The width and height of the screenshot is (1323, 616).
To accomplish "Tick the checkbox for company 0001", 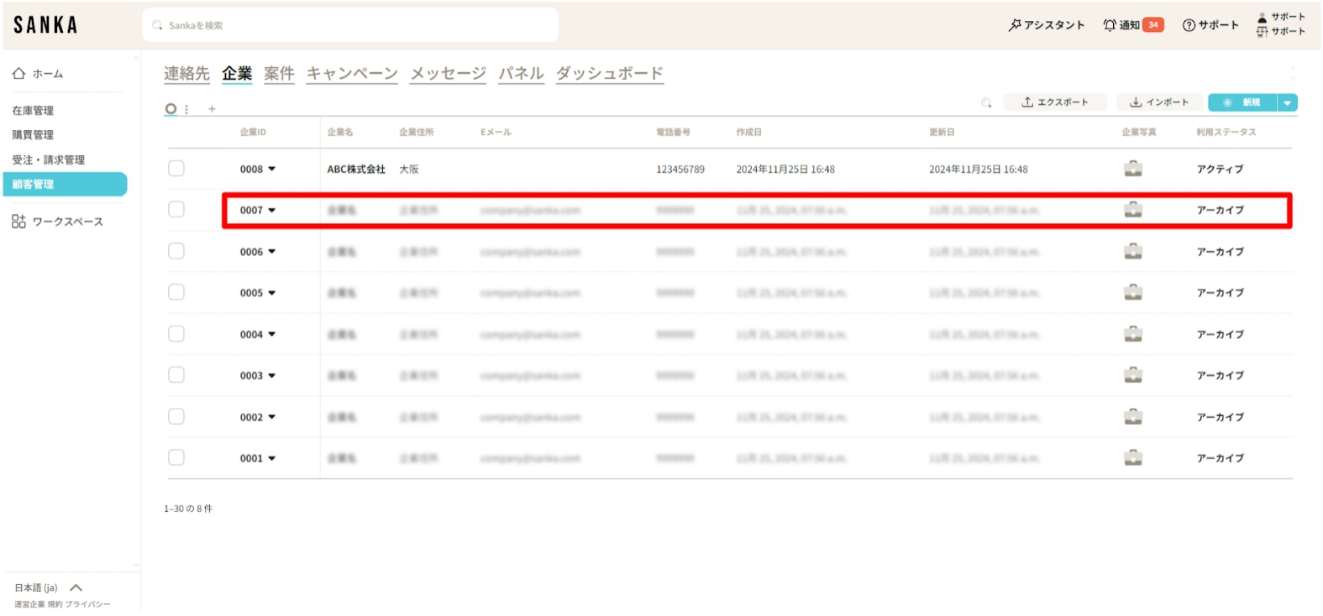I will tap(176, 458).
